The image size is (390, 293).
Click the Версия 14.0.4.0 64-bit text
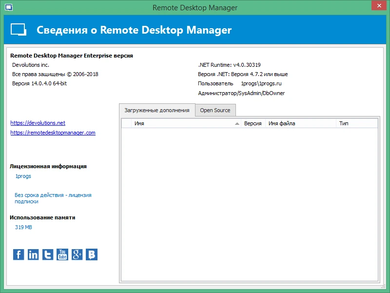coord(39,83)
